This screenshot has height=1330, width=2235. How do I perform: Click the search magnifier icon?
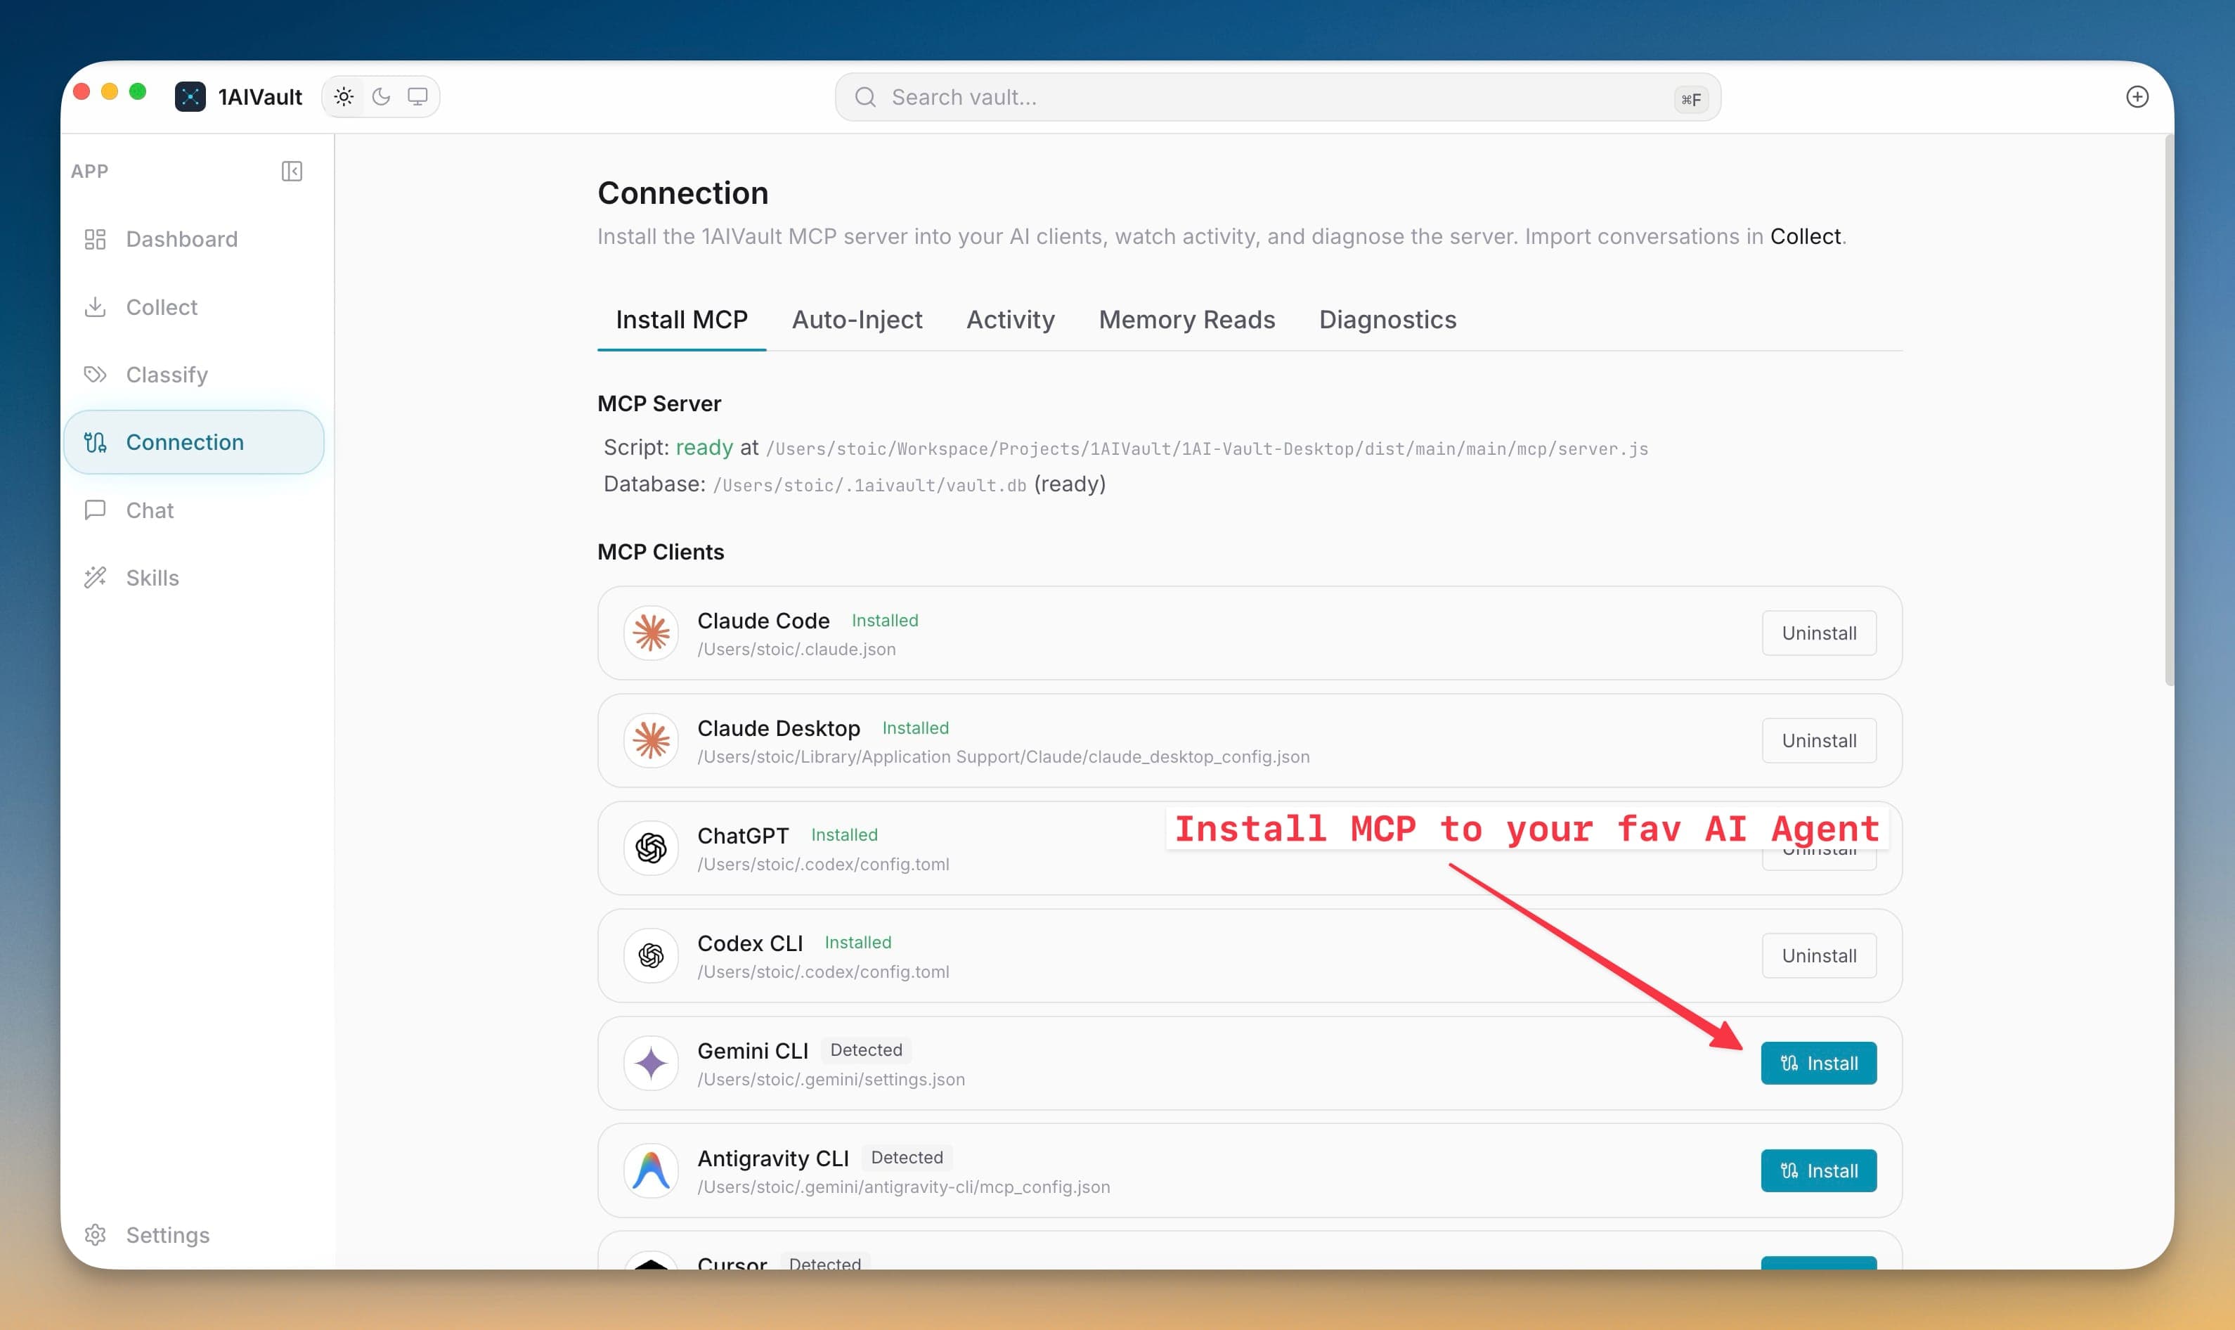(865, 97)
